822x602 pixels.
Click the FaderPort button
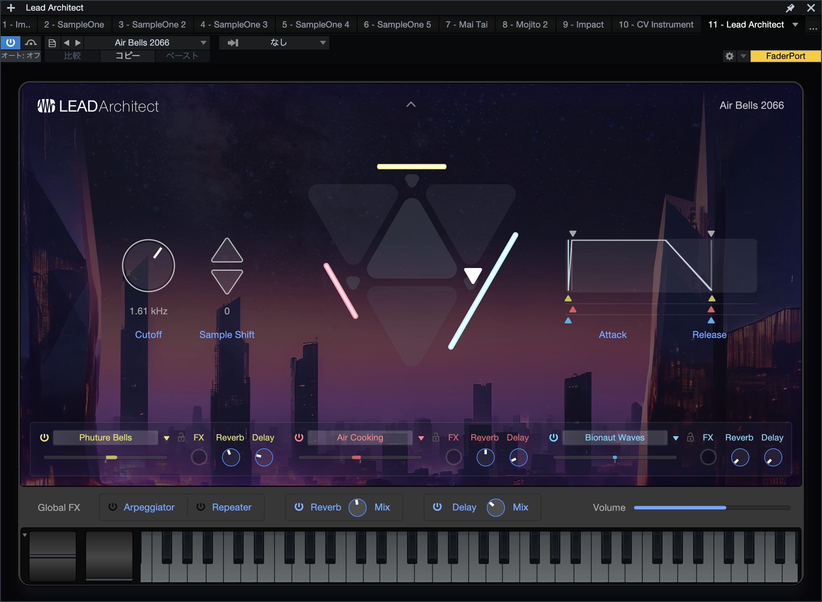coord(785,56)
